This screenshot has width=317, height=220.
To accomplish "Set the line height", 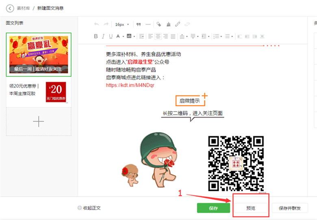I will point(204,36).
